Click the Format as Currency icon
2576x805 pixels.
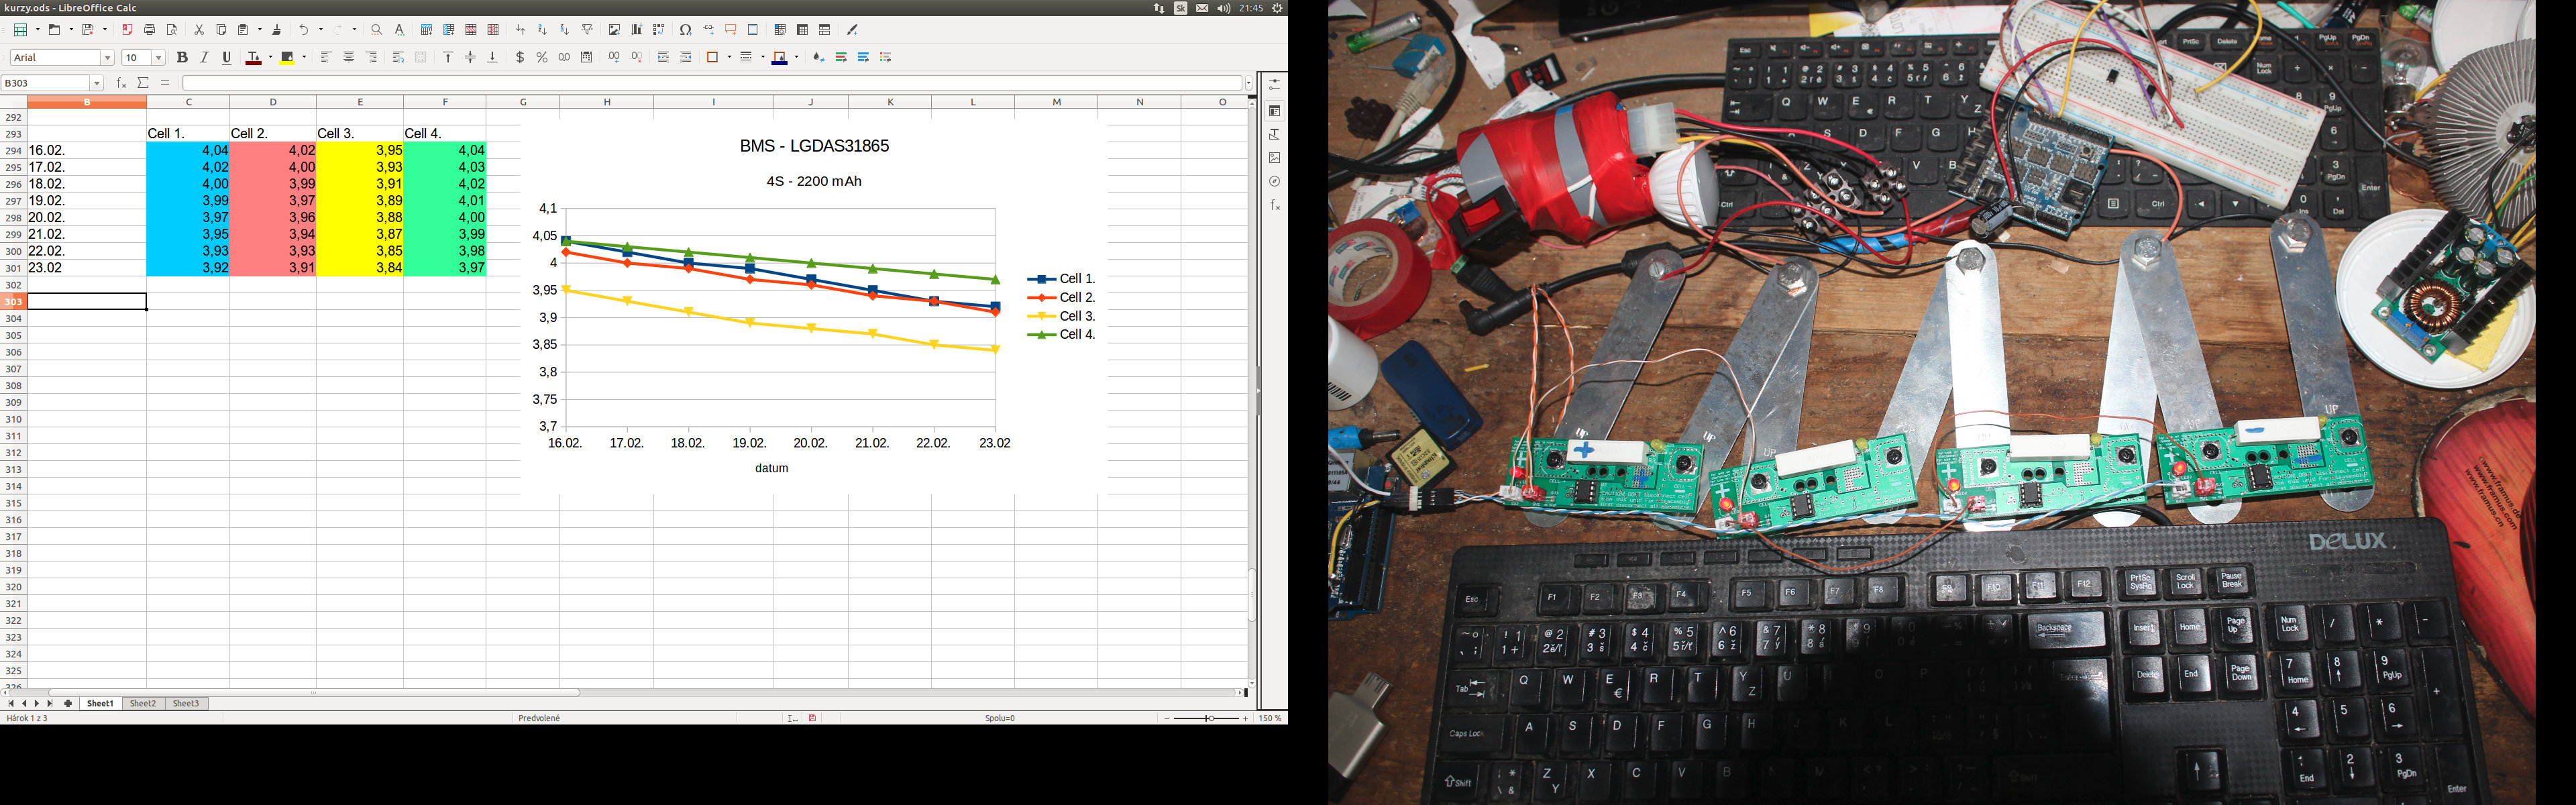tap(520, 57)
